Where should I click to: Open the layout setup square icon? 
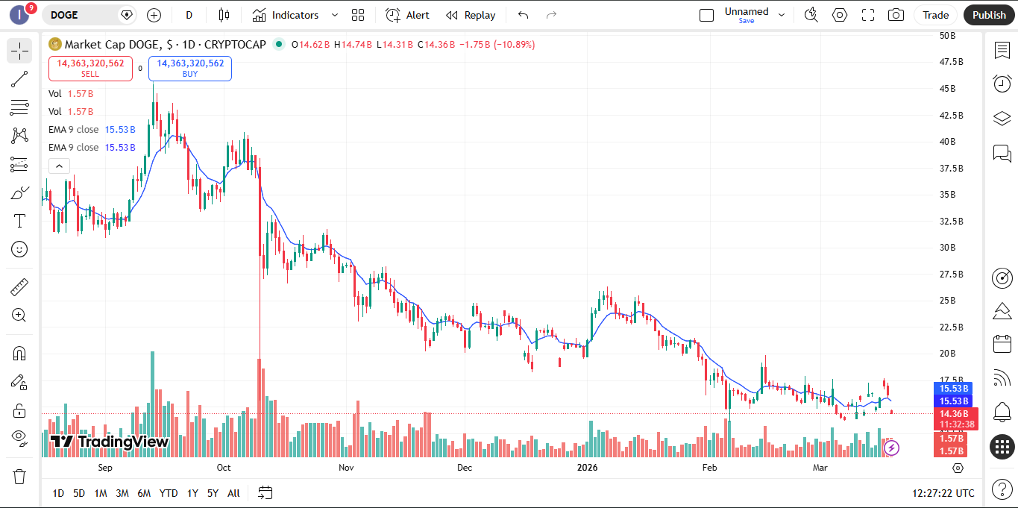706,15
